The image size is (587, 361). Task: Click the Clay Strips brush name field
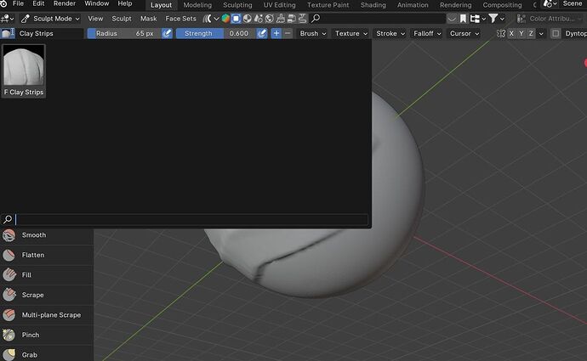49,34
